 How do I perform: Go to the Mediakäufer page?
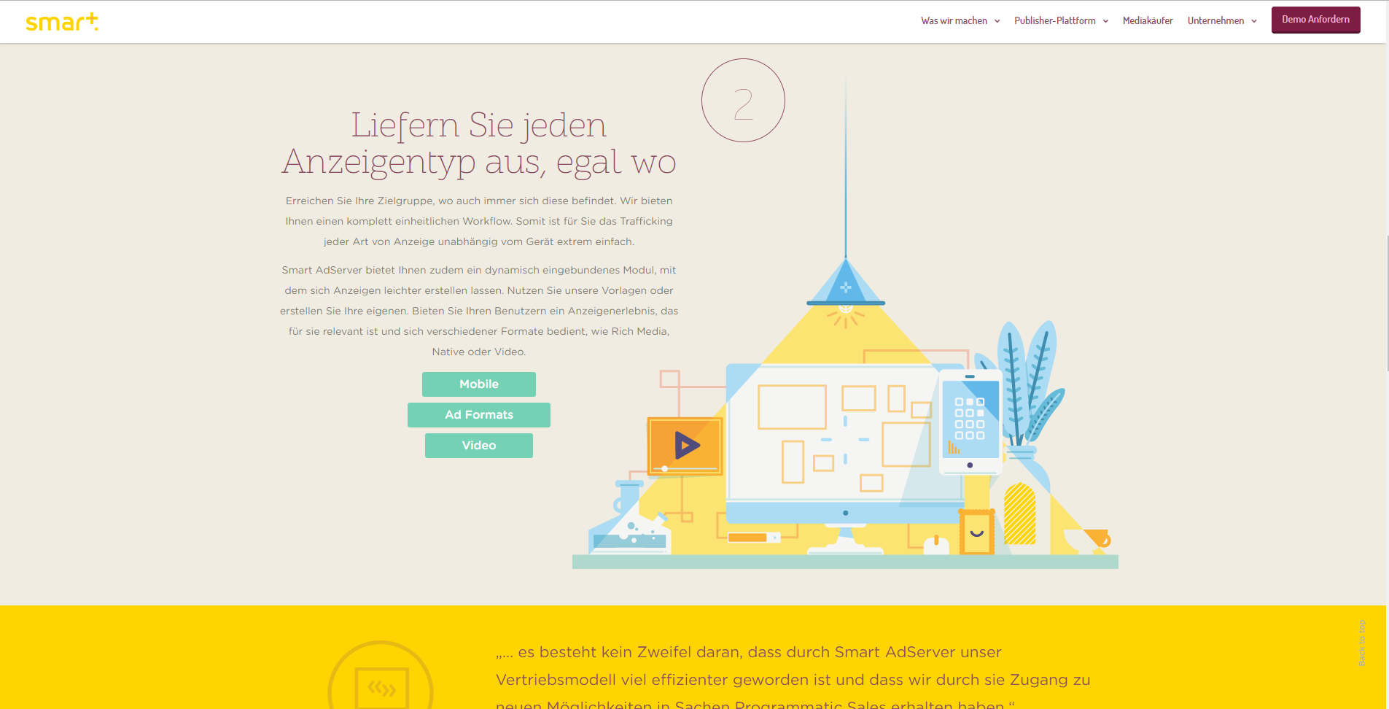click(1148, 21)
